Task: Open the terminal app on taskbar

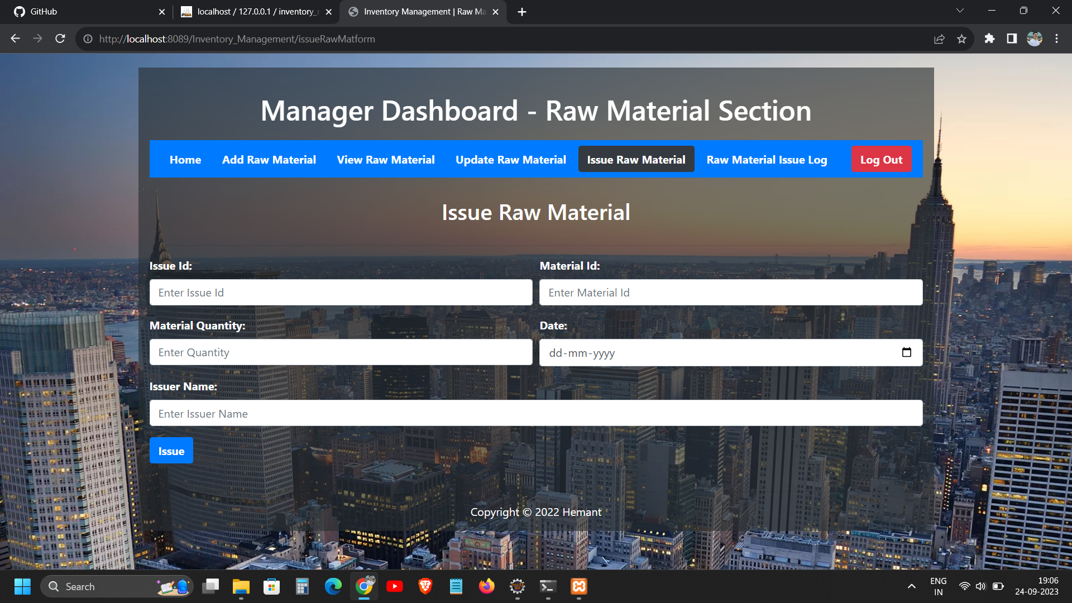Action: 548,586
